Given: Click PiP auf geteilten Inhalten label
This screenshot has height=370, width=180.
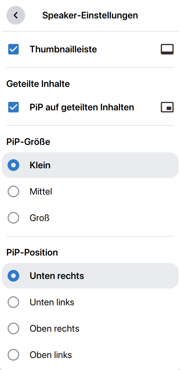Looking at the screenshot, I should point(82,107).
